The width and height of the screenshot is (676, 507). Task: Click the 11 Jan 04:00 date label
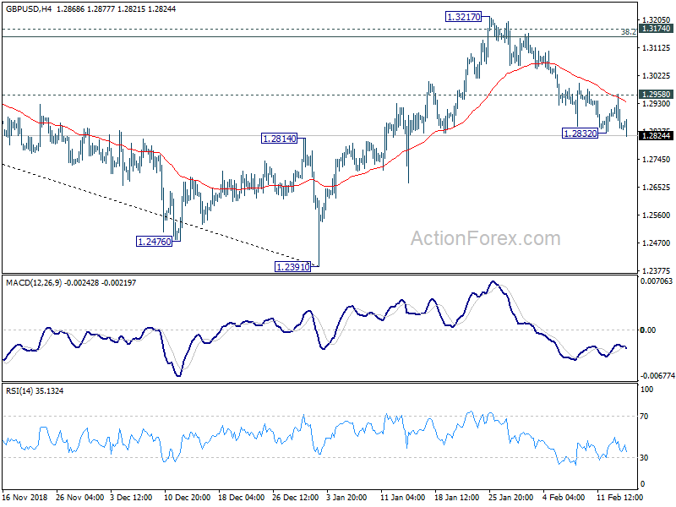[x=403, y=497]
